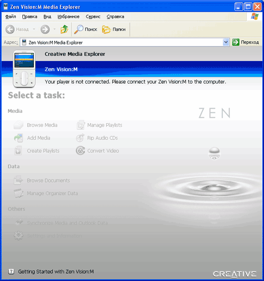Image resolution: width=264 pixels, height=281 pixels.
Task: Click the Creative logo
Action: 235,274
